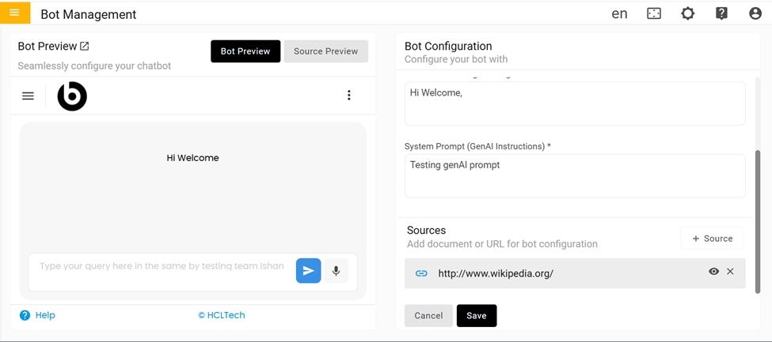Toggle visibility eye for wikipedia source
The width and height of the screenshot is (772, 342).
tap(713, 272)
